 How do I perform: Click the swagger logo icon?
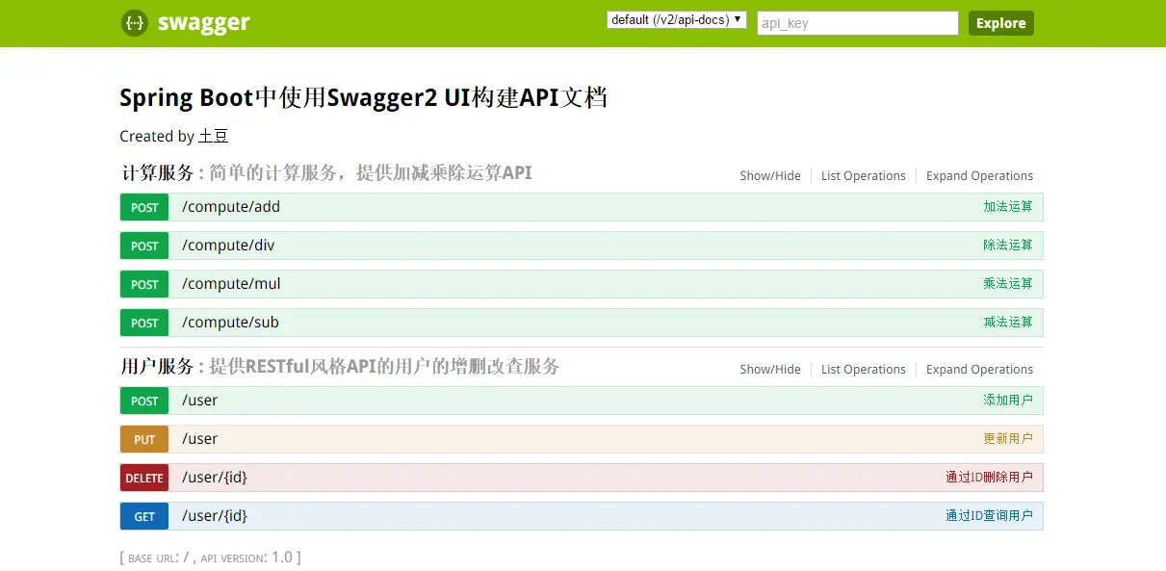click(135, 23)
